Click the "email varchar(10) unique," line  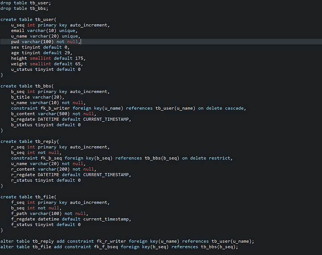[x=44, y=31]
